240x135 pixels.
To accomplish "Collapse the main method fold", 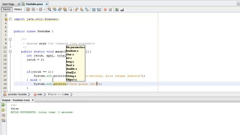I will tap(10, 51).
